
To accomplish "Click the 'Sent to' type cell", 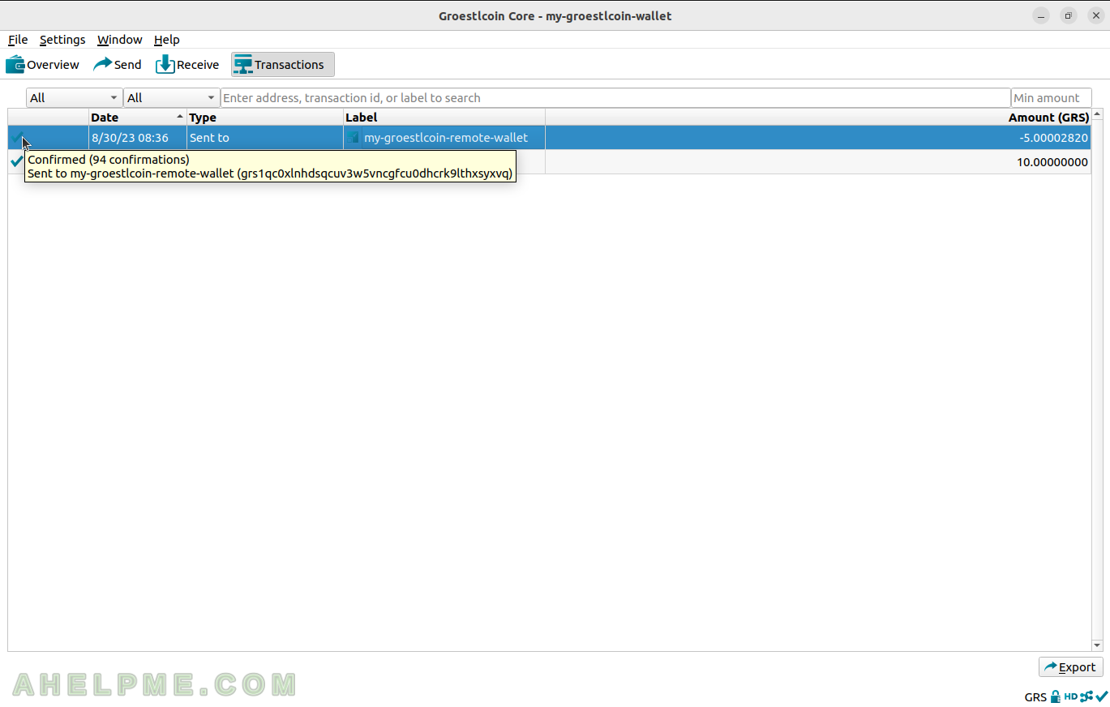I will (264, 138).
